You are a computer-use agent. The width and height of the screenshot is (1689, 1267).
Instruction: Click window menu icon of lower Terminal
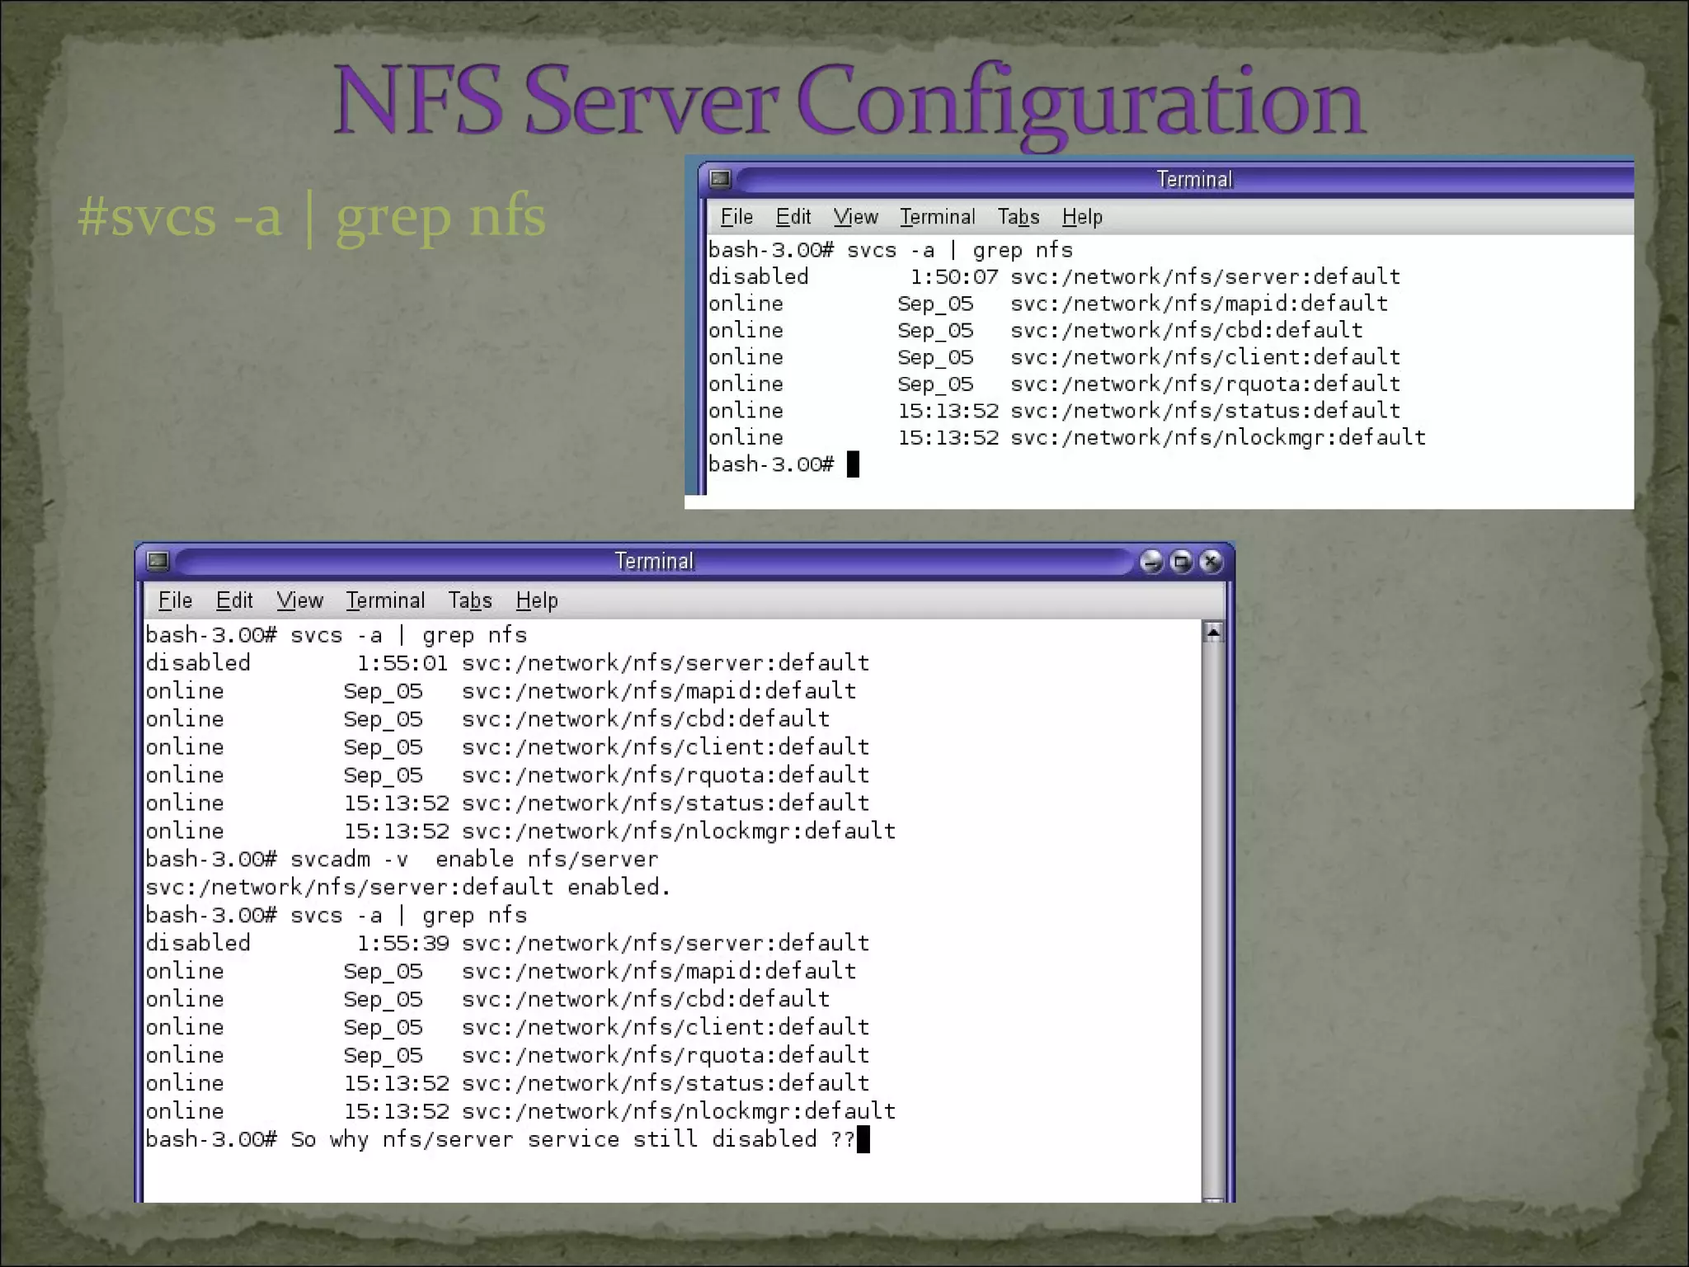[158, 561]
